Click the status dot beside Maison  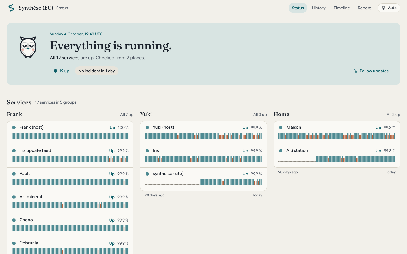[281, 128]
